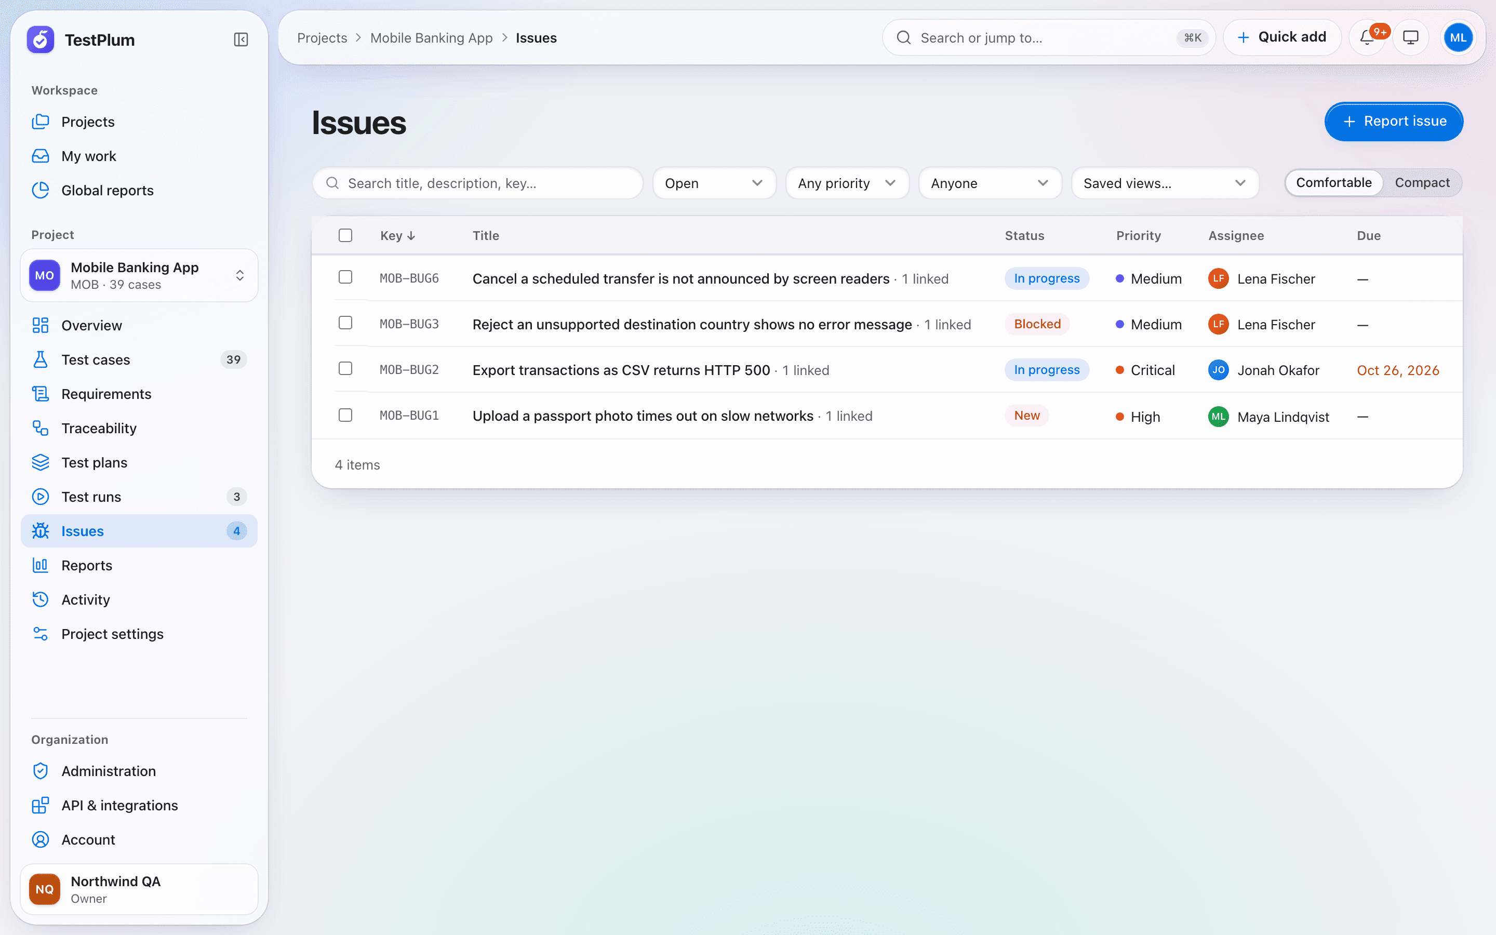Viewport: 1496px width, 935px height.
Task: Open Mobile Banking App breadcrumb link
Action: [x=432, y=38]
